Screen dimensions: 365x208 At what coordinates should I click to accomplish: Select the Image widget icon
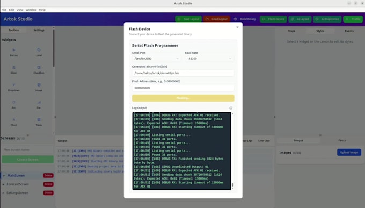click(x=39, y=85)
